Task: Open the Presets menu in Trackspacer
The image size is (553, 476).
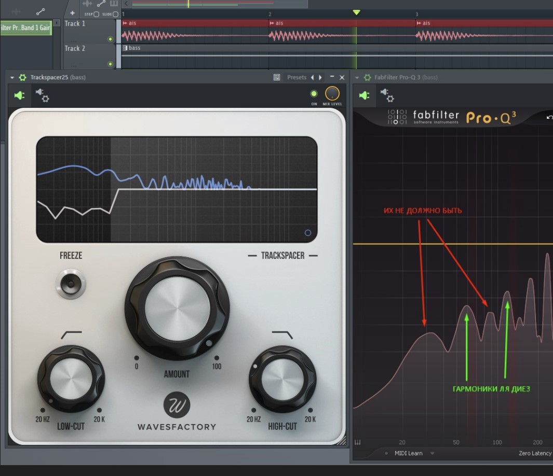Action: (296, 77)
